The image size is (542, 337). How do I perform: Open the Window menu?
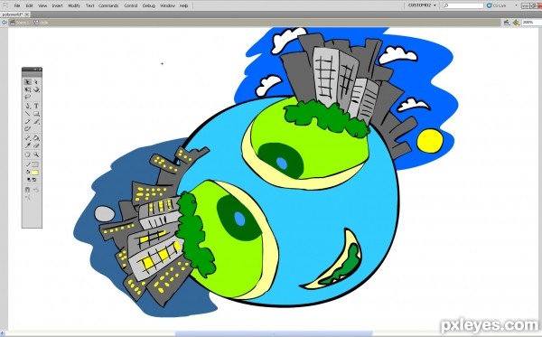pyautogui.click(x=167, y=6)
